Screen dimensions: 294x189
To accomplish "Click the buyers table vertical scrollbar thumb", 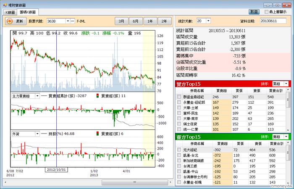I will [x=288, y=100].
